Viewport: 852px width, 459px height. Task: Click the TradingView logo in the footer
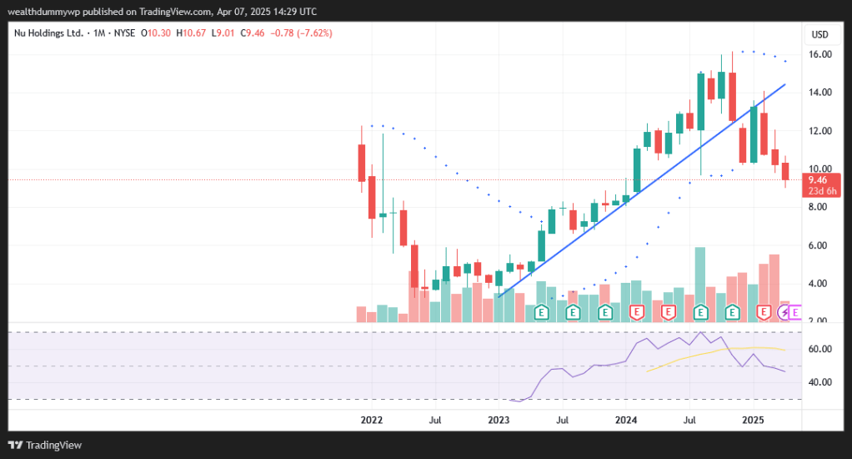tap(46, 445)
